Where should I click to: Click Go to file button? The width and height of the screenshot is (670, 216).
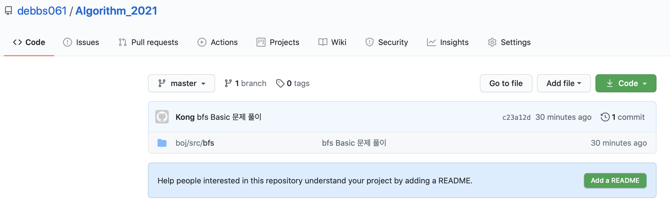click(506, 83)
